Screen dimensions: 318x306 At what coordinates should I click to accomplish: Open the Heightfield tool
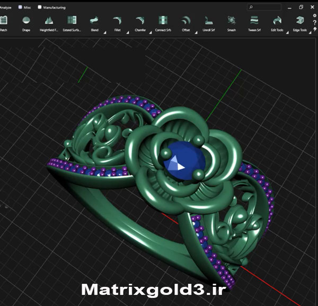click(49, 24)
